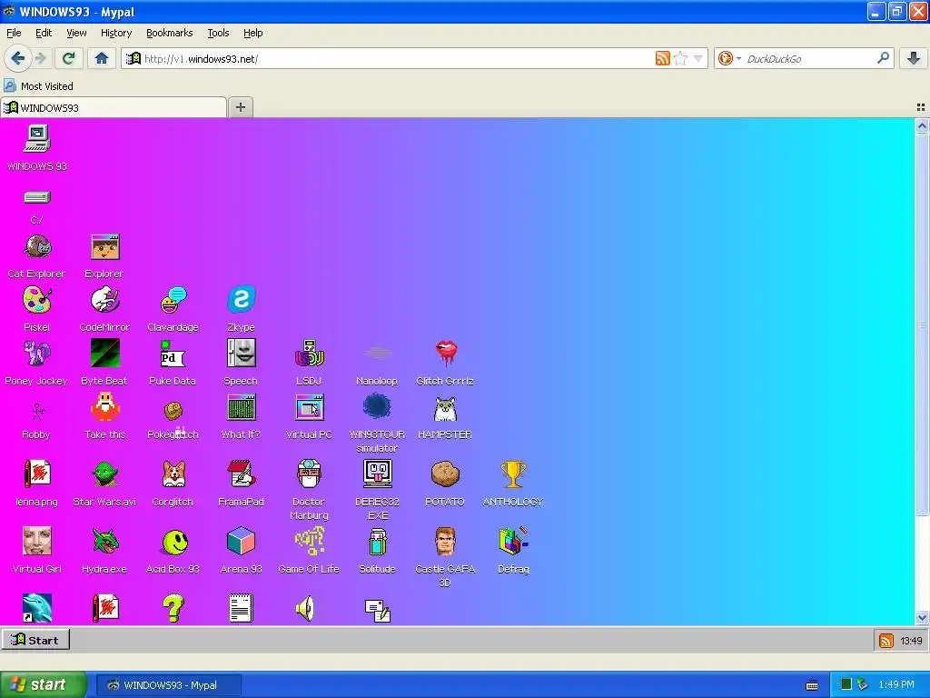This screenshot has height=698, width=930.
Task: Launch Solitude
Action: click(x=377, y=550)
